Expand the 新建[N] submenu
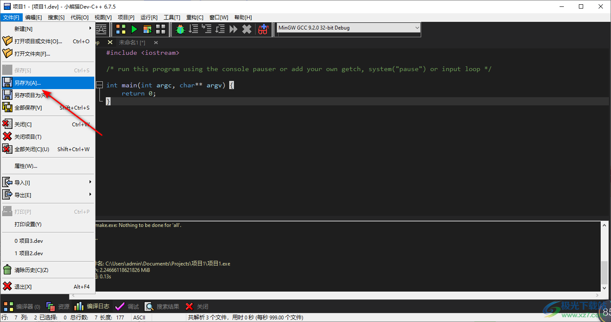This screenshot has width=611, height=322. pyautogui.click(x=48, y=29)
